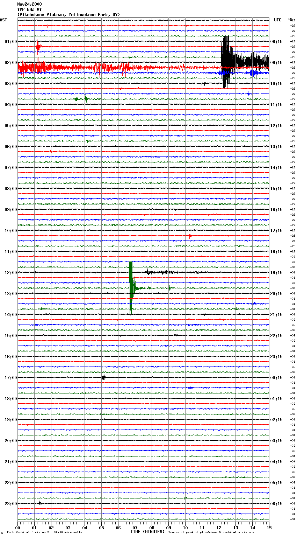297x537 pixels.
Task: Pick the 23:15 UTC row label
Action: coord(276,357)
